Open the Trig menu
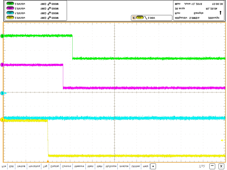The height and width of the screenshot is (170, 227). (45, 166)
